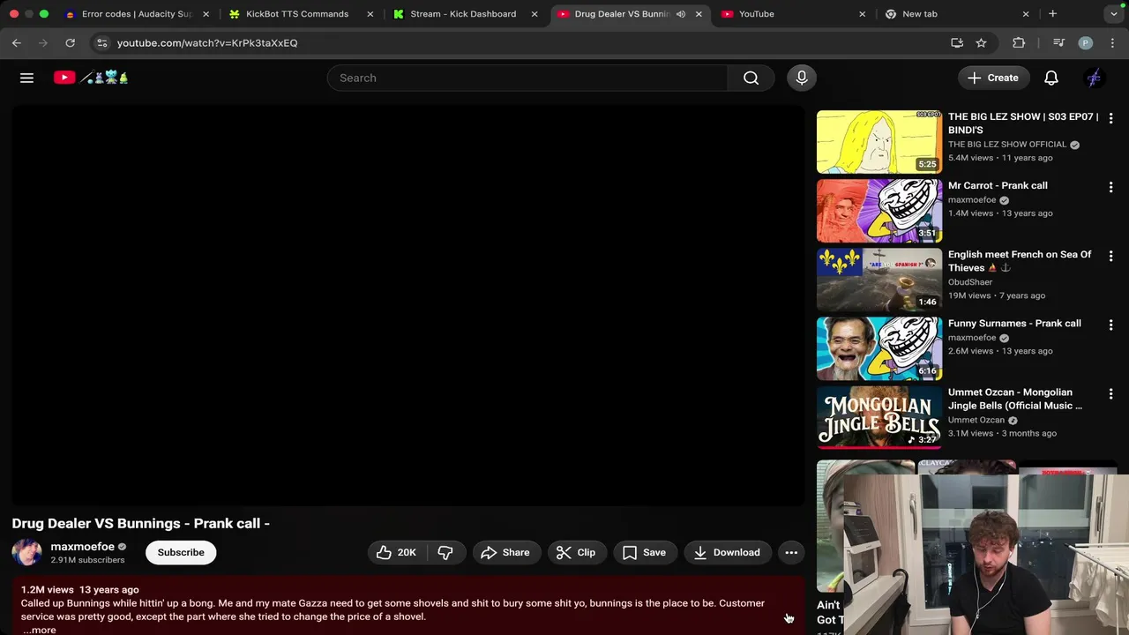Subscribe to maxmoefoe channel
Image resolution: width=1129 pixels, height=635 pixels.
coord(181,552)
